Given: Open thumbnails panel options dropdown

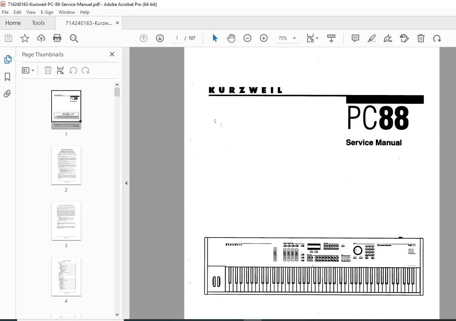Looking at the screenshot, I should tap(28, 70).
